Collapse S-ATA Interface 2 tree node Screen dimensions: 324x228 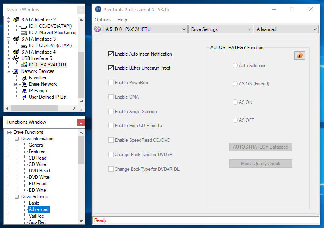[9, 20]
